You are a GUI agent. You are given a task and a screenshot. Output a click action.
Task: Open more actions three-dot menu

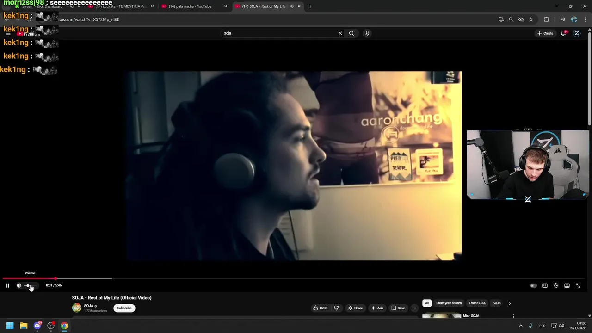click(414, 308)
